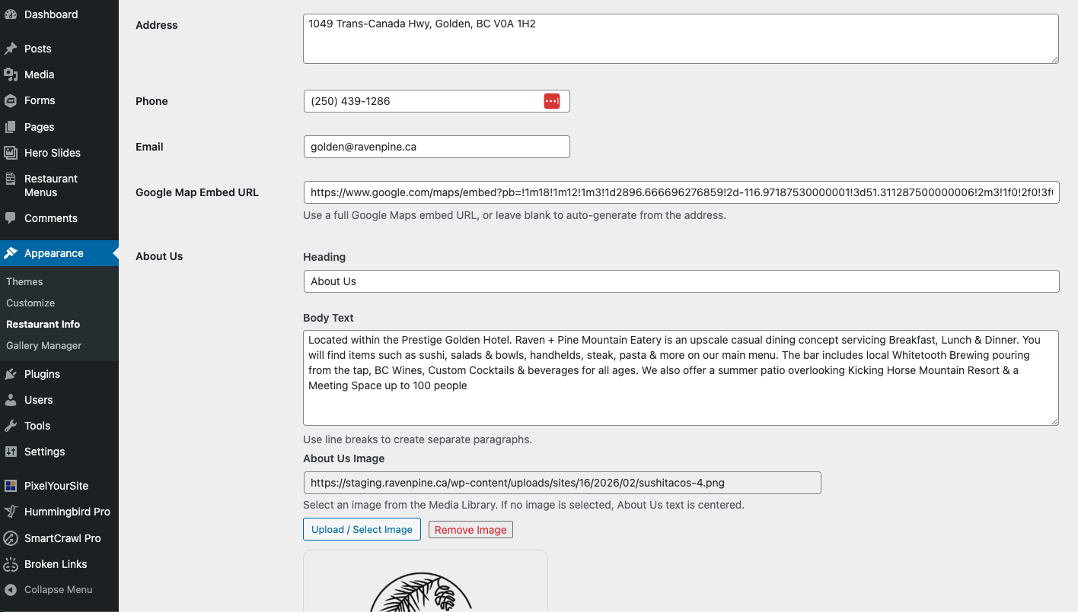Click into the Email input field

pos(436,147)
